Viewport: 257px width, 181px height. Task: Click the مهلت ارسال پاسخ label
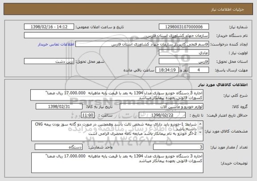pos(231,70)
